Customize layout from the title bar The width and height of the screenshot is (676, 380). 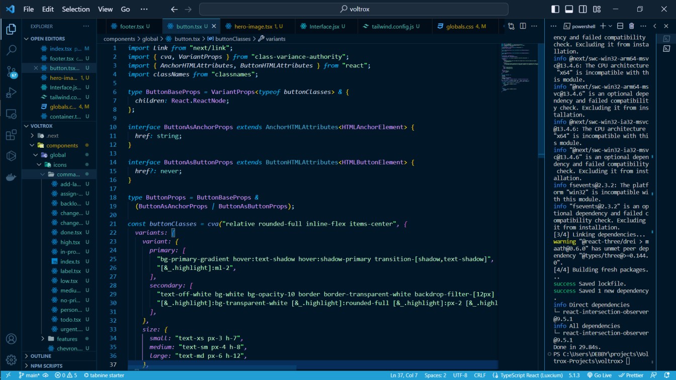(597, 9)
